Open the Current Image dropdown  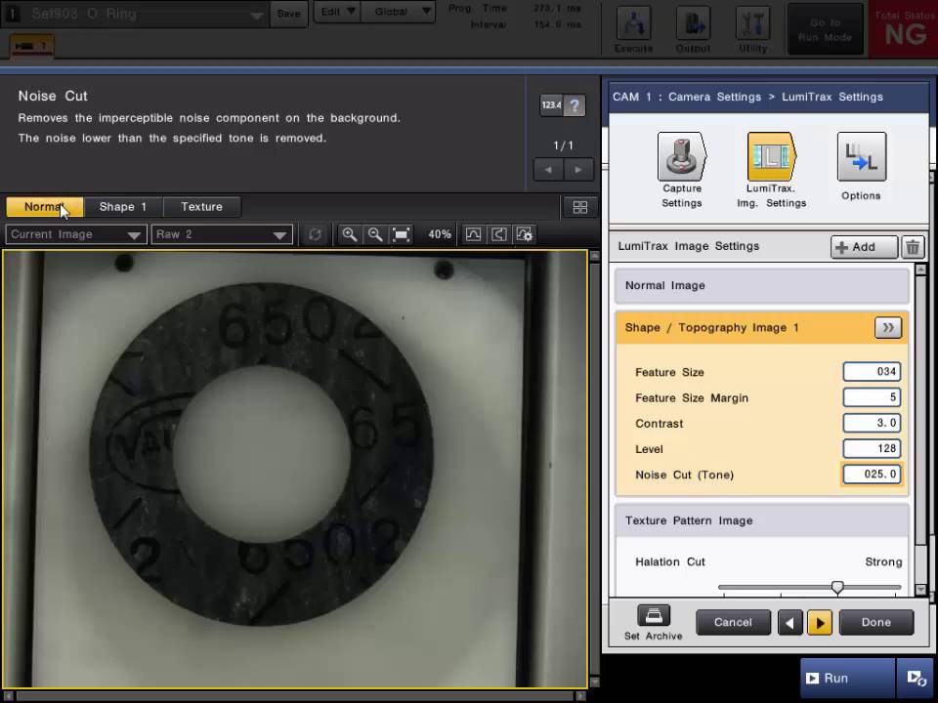76,234
